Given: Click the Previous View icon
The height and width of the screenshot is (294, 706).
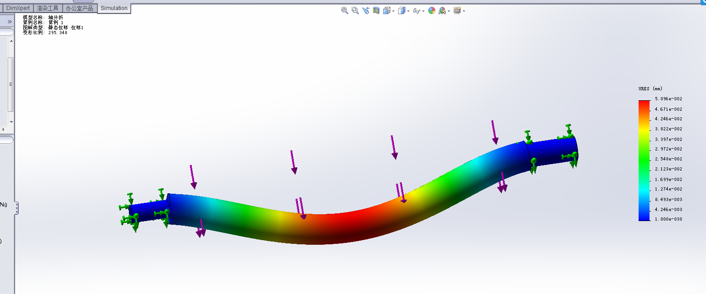Looking at the screenshot, I should [366, 10].
